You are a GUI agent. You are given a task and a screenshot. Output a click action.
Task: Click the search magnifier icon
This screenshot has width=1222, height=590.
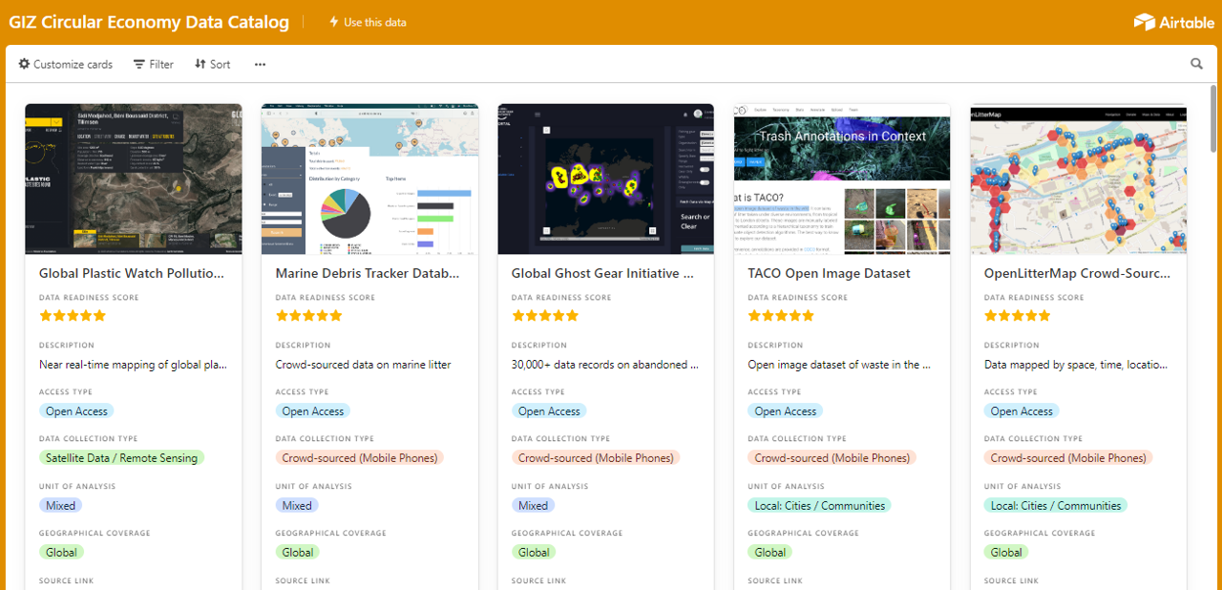[x=1196, y=64]
